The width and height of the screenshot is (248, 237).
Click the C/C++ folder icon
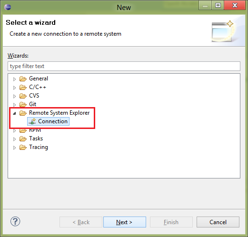tap(23, 87)
